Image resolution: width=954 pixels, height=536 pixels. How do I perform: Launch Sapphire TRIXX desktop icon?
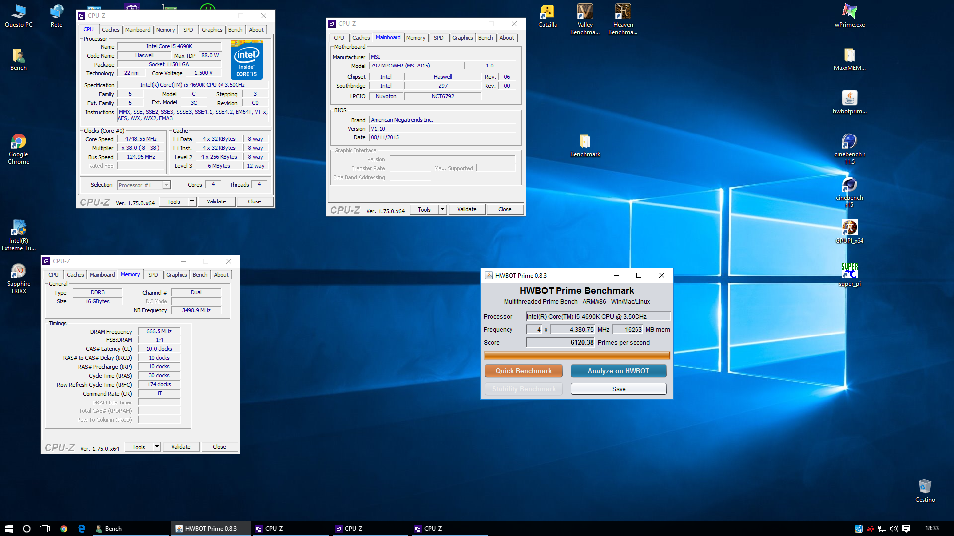pos(19,278)
